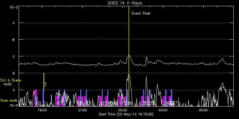Screen dimensions: 239x119
Task: Click the 'Scan mode' label
Action: (9, 100)
